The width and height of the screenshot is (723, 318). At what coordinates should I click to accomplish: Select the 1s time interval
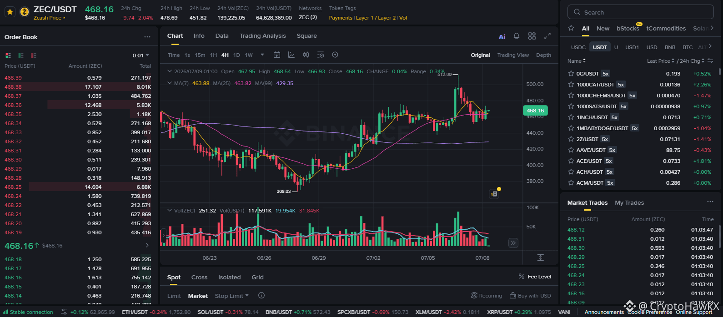[x=187, y=55]
